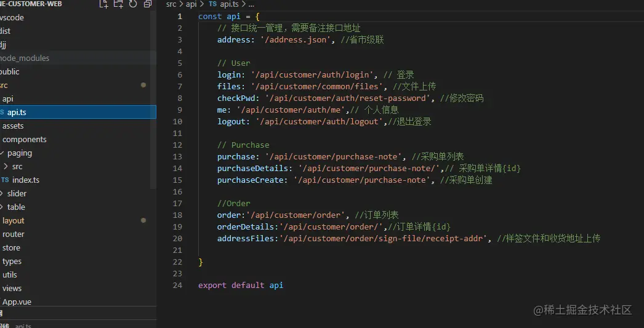Click the 'default' keyword on line 24
This screenshot has width=644, height=328.
pyautogui.click(x=248, y=285)
